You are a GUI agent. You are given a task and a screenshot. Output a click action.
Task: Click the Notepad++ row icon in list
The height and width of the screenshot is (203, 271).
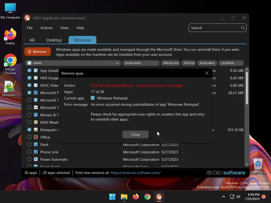36,130
